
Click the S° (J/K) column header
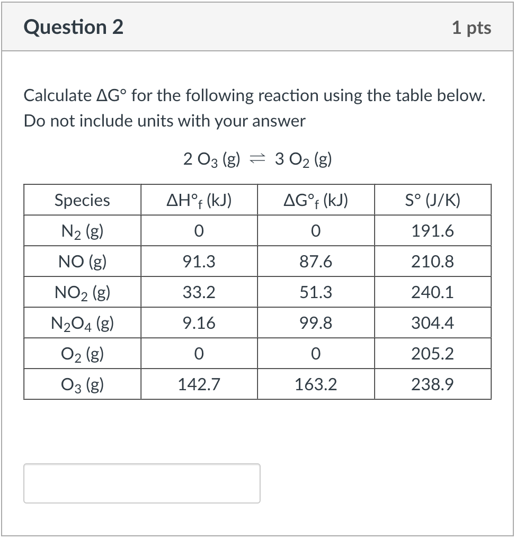point(433,200)
